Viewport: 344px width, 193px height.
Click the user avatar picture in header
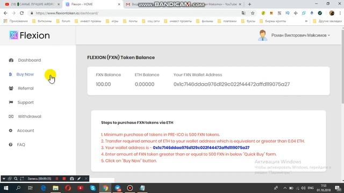click(x=262, y=35)
